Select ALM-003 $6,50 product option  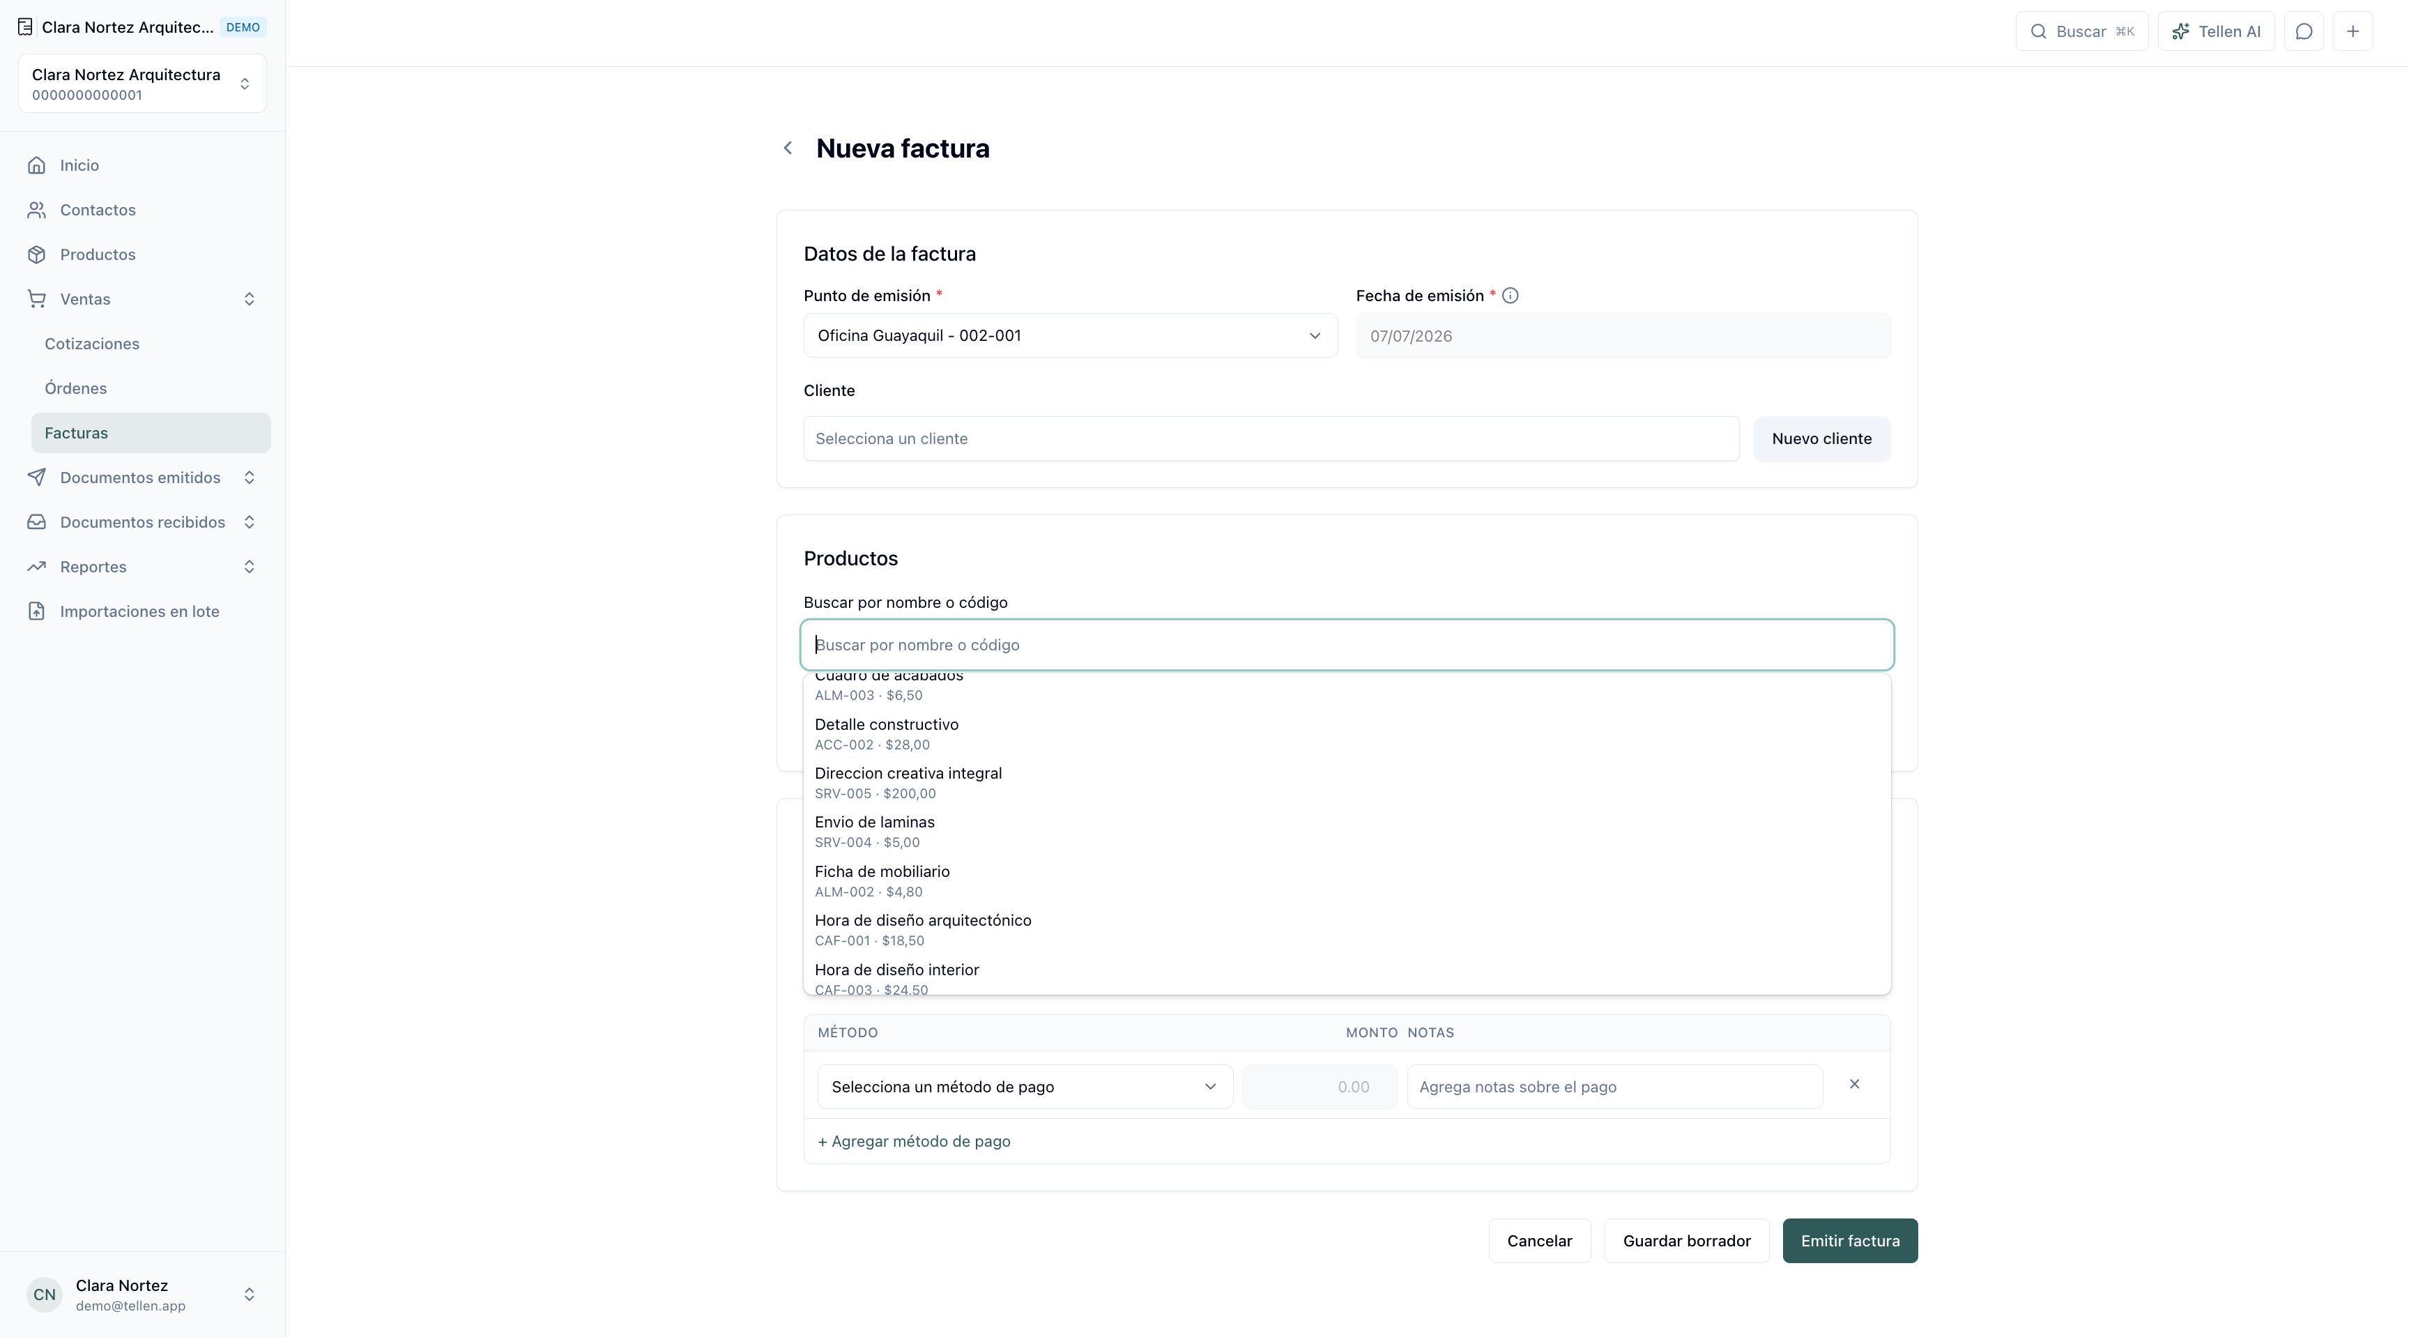click(x=1347, y=689)
